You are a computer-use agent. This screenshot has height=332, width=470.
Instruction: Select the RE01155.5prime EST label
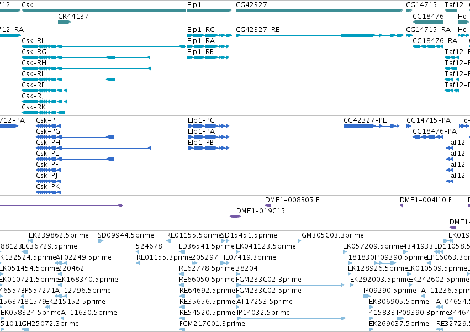[x=194, y=235]
